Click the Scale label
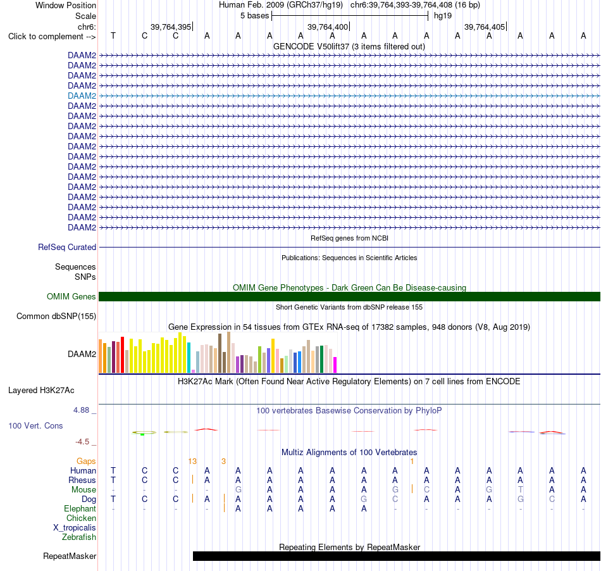 (85, 16)
